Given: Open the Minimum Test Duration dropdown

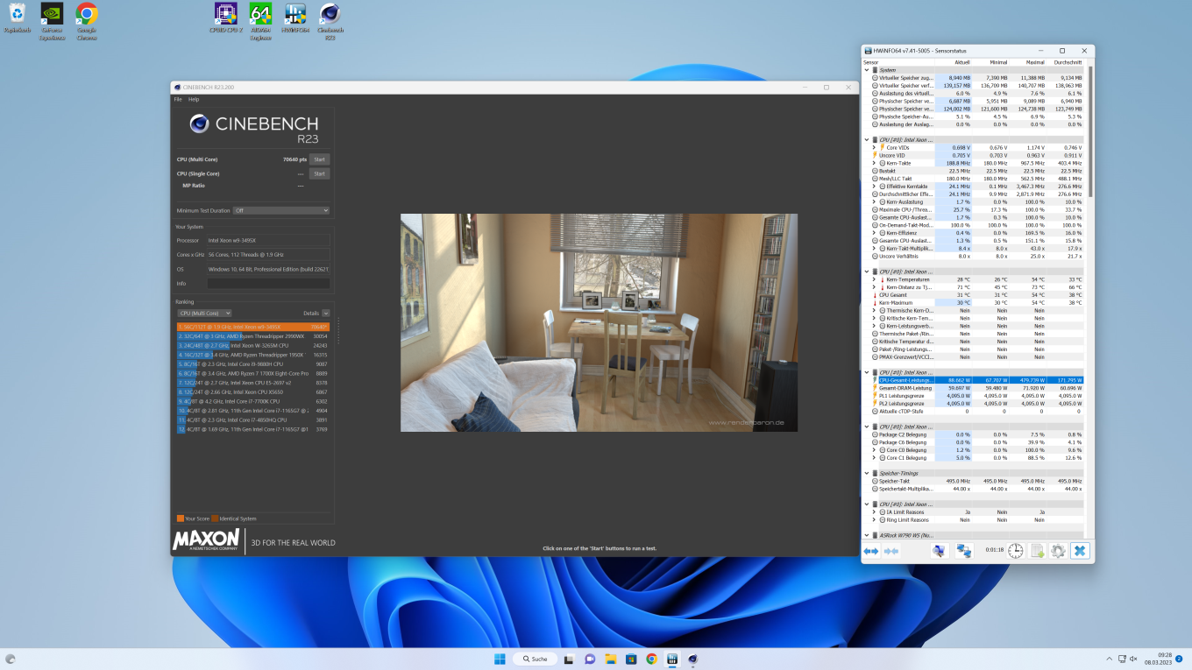Looking at the screenshot, I should point(280,210).
